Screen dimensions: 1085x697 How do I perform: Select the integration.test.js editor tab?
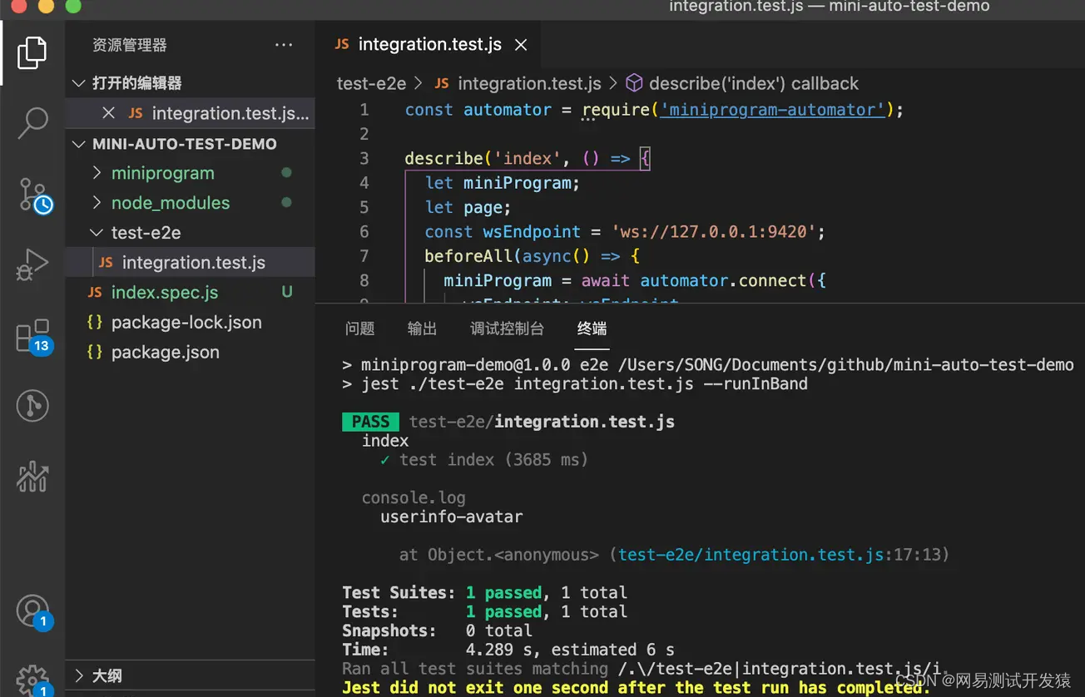(x=428, y=45)
